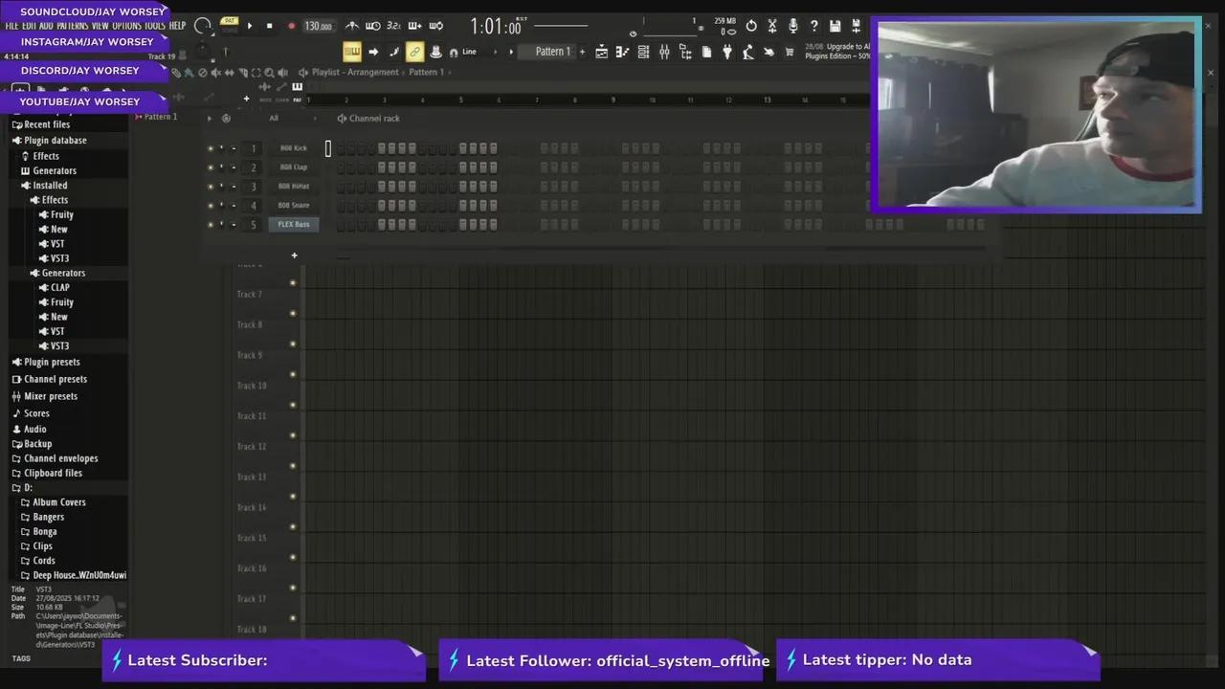
Task: Select the 808 Kick channel button
Action: click(294, 148)
